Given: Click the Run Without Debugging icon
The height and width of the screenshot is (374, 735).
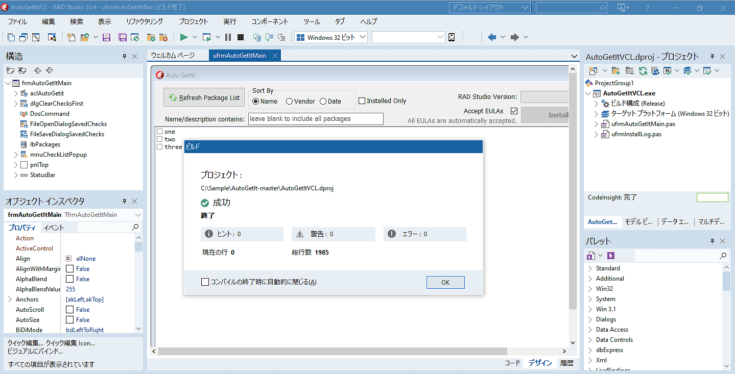Looking at the screenshot, I should [x=206, y=37].
